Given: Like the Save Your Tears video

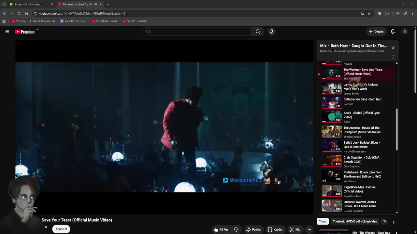Looking at the screenshot, I should [x=221, y=229].
